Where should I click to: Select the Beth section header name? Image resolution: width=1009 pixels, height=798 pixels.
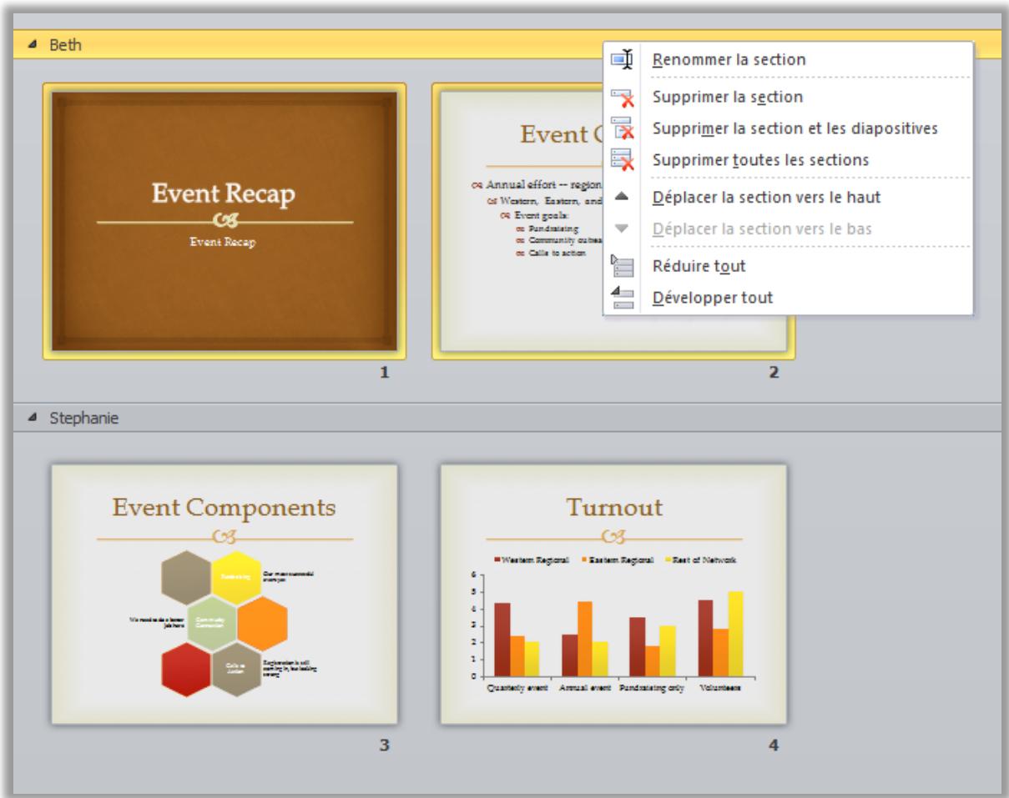63,45
